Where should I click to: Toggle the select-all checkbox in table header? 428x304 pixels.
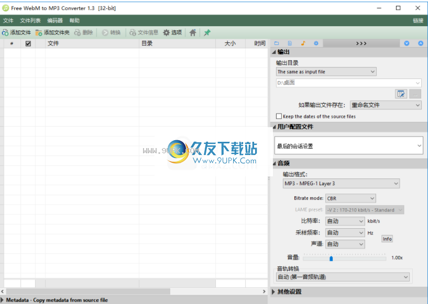(x=28, y=43)
